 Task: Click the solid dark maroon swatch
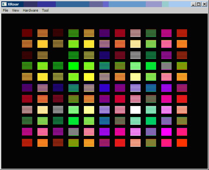(27, 33)
